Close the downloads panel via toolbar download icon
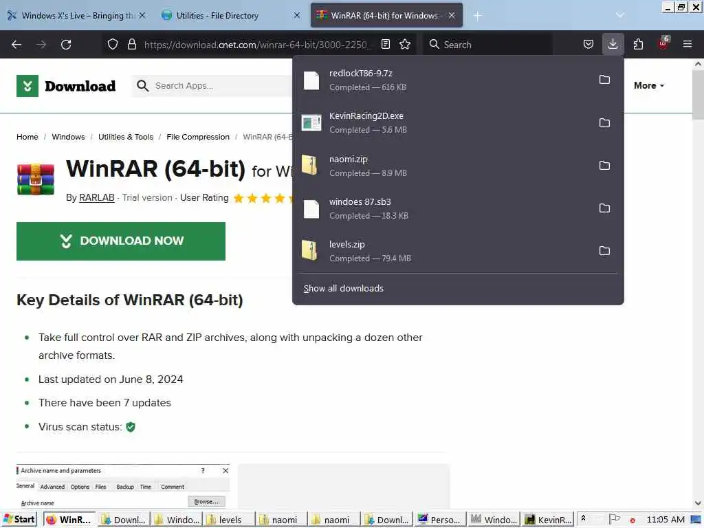Image resolution: width=704 pixels, height=528 pixels. pyautogui.click(x=613, y=44)
